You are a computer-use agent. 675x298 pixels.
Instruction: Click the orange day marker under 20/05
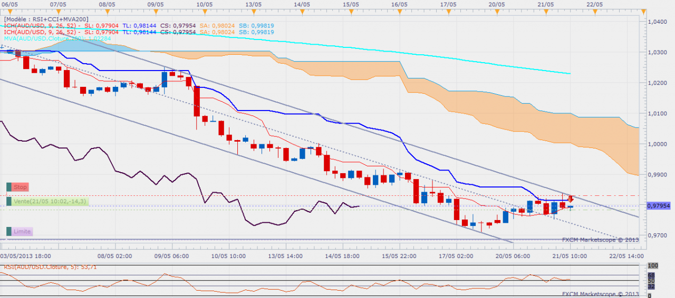(497, 12)
